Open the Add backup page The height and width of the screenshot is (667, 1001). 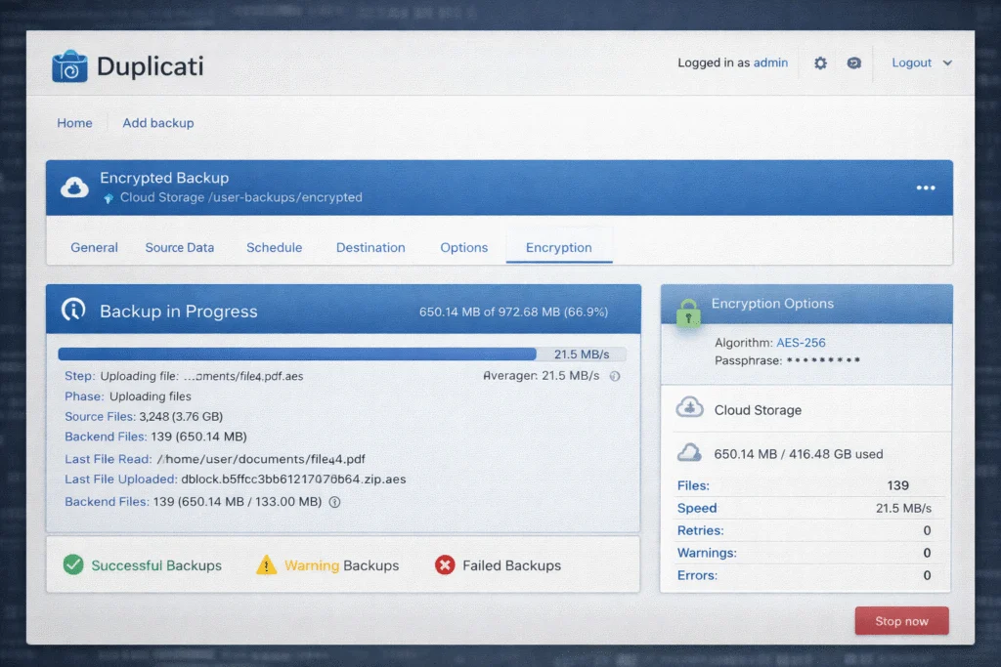coord(157,123)
